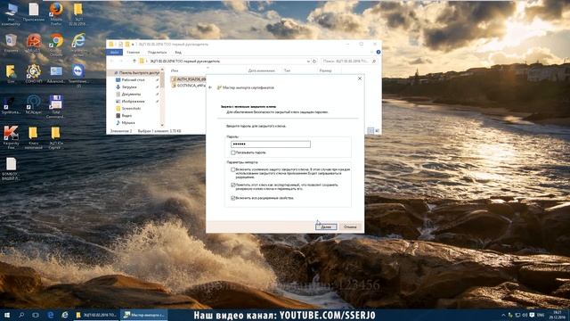Screen dimensions: 570x321
Task: Expand the Explorer ribbon chevron
Action: 372,53
